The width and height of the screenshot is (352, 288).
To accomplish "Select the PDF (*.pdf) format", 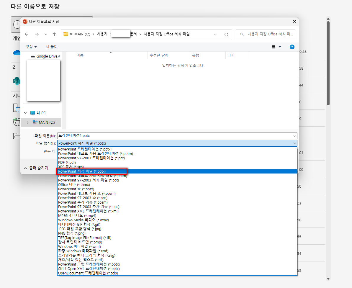I will coord(177,163).
